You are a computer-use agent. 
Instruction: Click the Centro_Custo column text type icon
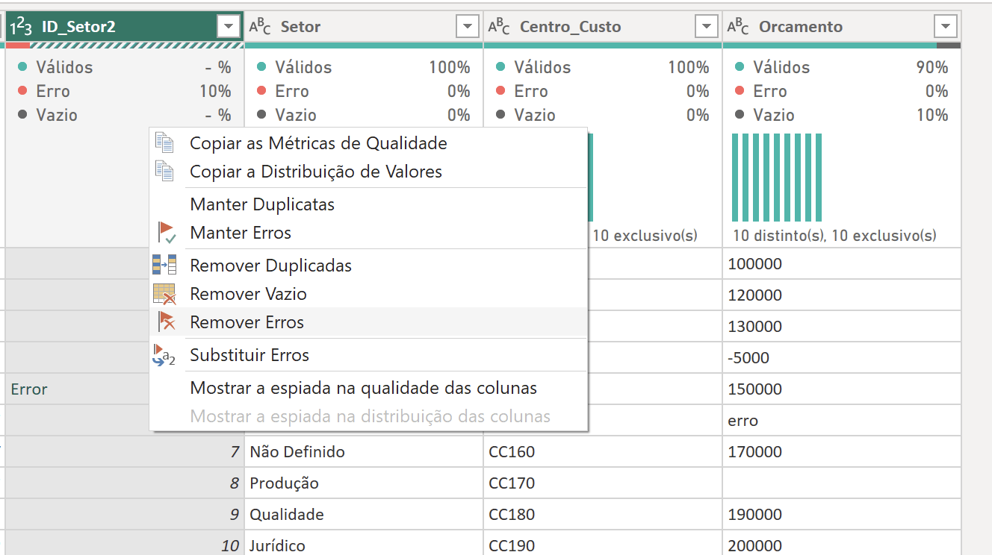pos(499,27)
